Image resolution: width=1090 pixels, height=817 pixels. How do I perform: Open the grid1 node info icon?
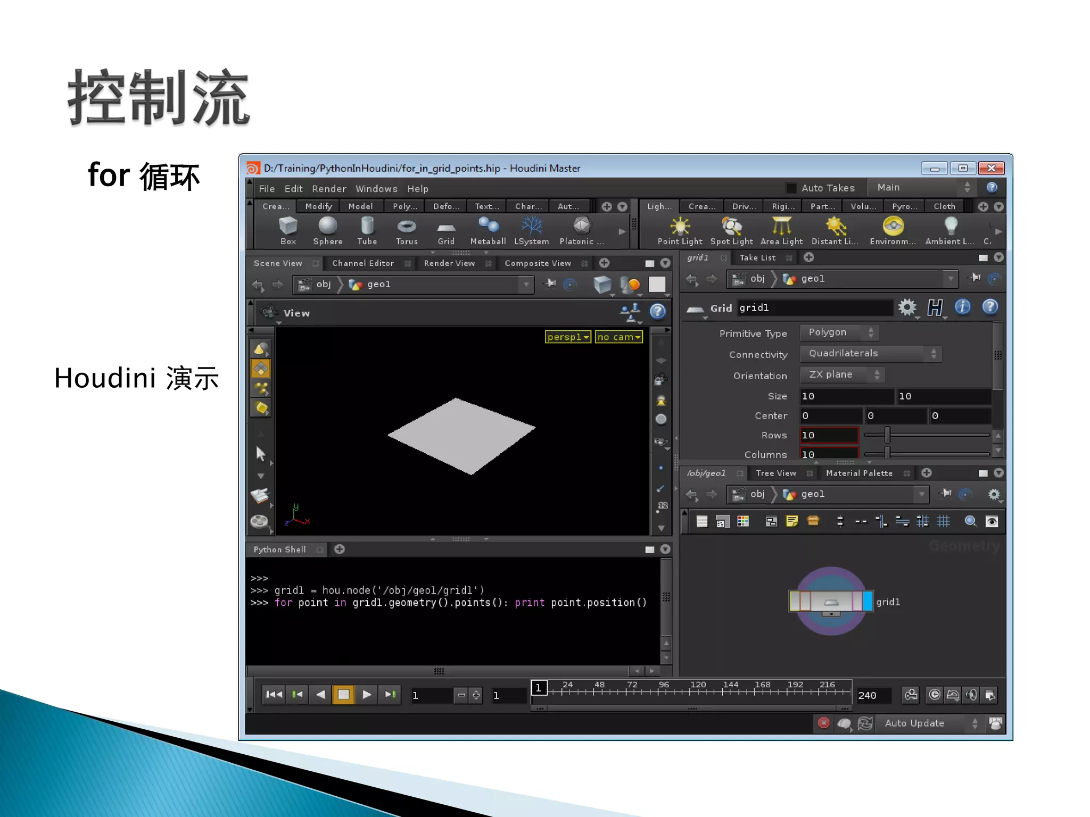962,307
